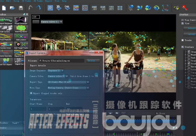Image resolution: width=196 pixels, height=136 pixels.
Task: Select the two-pane view layout icon
Action: pyautogui.click(x=103, y=8)
